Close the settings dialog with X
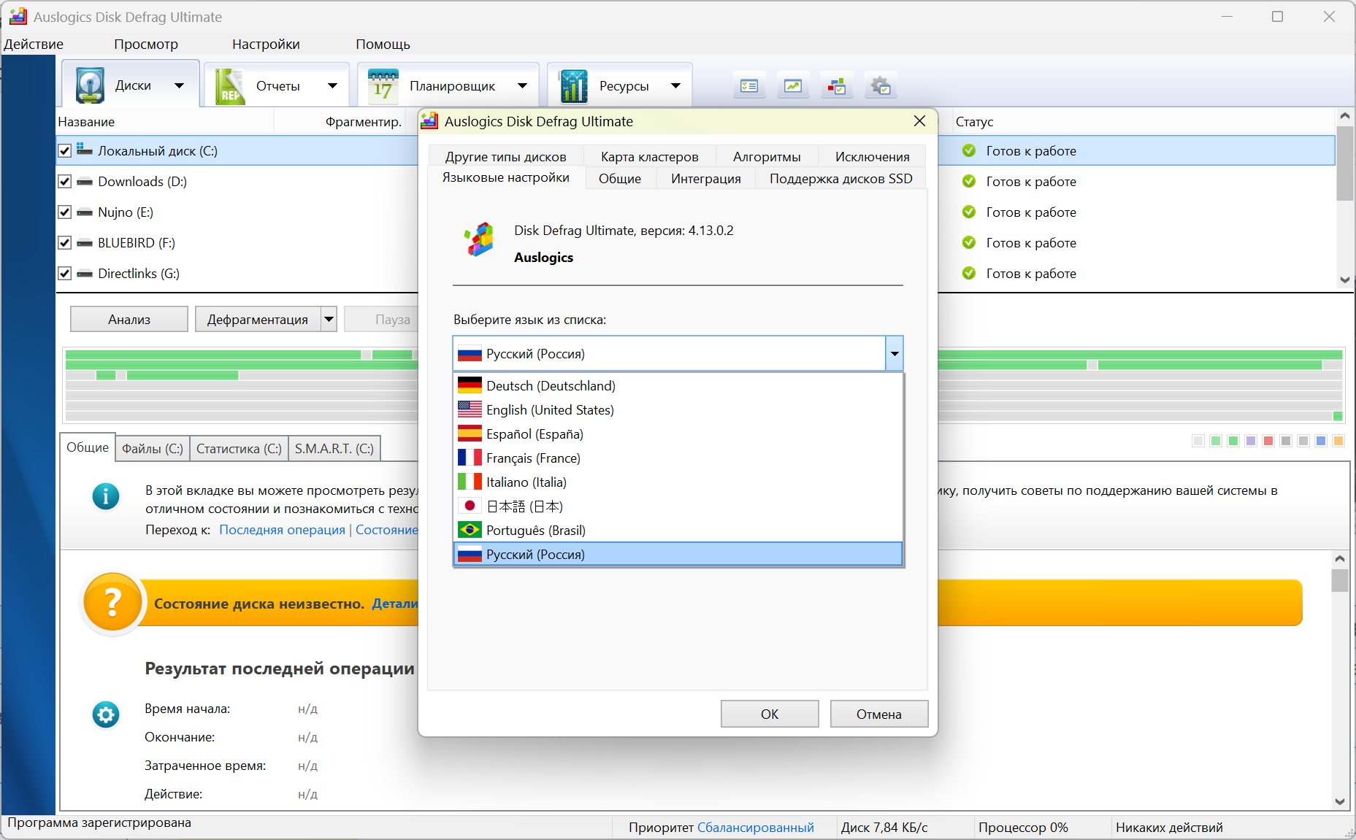This screenshot has height=840, width=1356. click(919, 121)
